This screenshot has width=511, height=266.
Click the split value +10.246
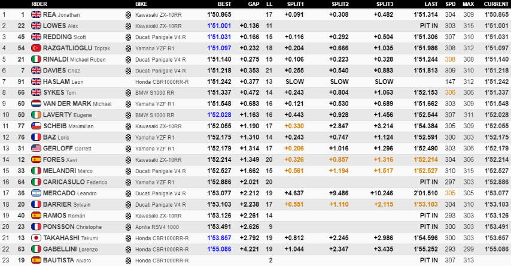(x=382, y=193)
